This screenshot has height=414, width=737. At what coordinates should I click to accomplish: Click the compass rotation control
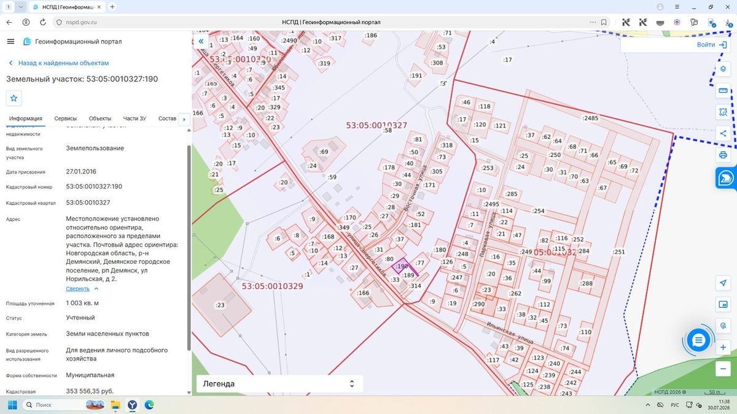(x=723, y=326)
